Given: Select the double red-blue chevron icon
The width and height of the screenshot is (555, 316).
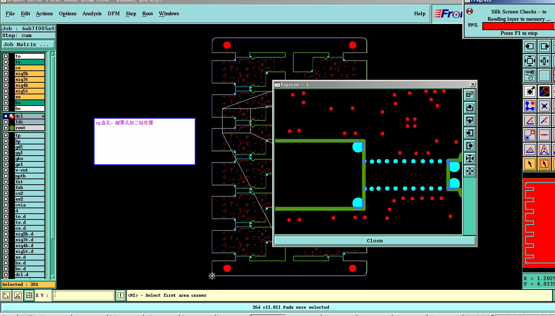Looking at the screenshot, I should (x=544, y=149).
